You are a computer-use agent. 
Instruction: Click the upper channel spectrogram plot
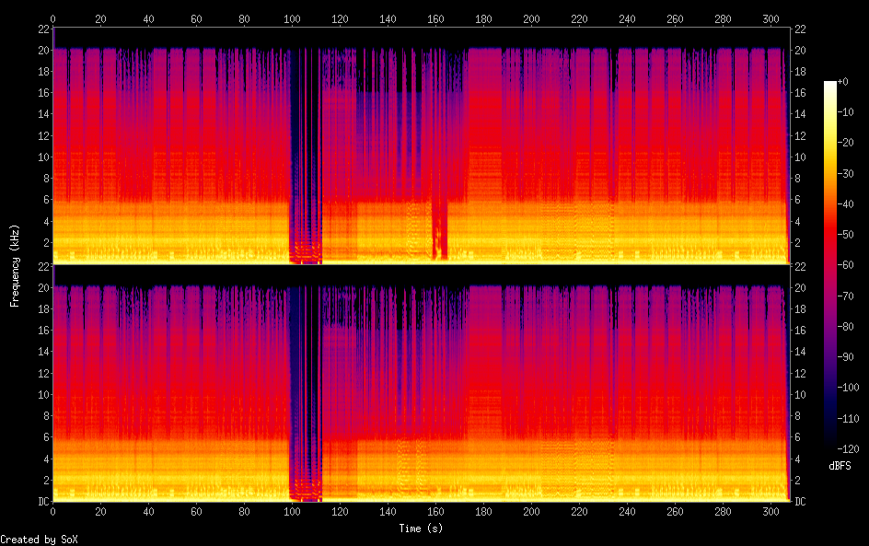pos(421,145)
